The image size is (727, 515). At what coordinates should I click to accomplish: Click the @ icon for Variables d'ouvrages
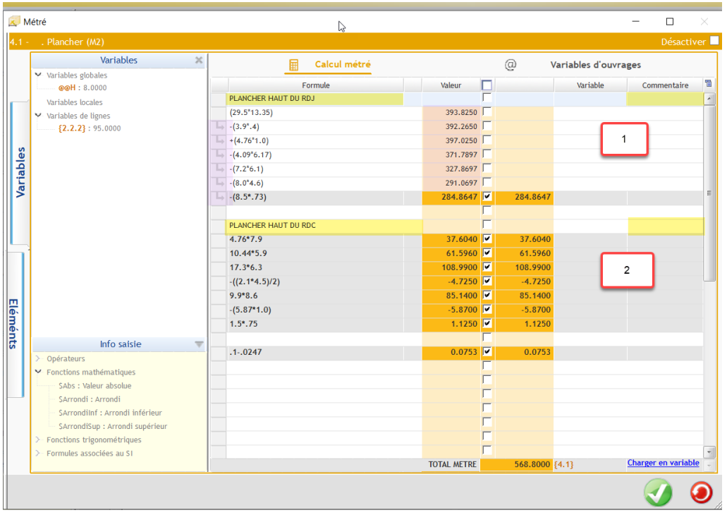pyautogui.click(x=511, y=65)
